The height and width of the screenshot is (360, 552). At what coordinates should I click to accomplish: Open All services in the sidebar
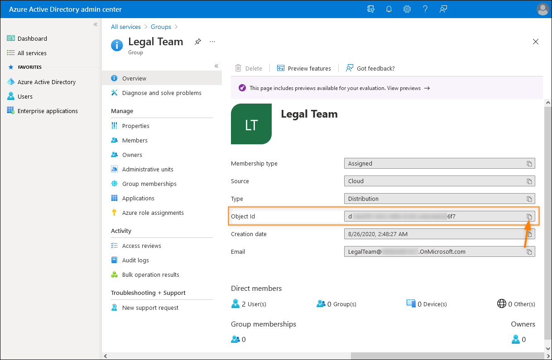pos(32,53)
